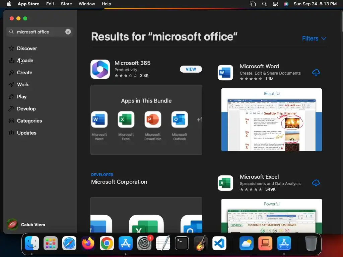This screenshot has width=343, height=257.
Task: Open the Microsoft Word title
Action: (259, 66)
